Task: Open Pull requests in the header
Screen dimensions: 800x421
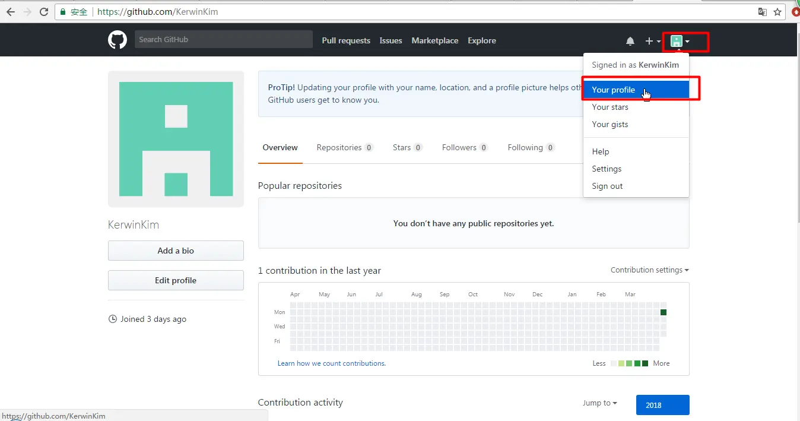Action: click(346, 40)
